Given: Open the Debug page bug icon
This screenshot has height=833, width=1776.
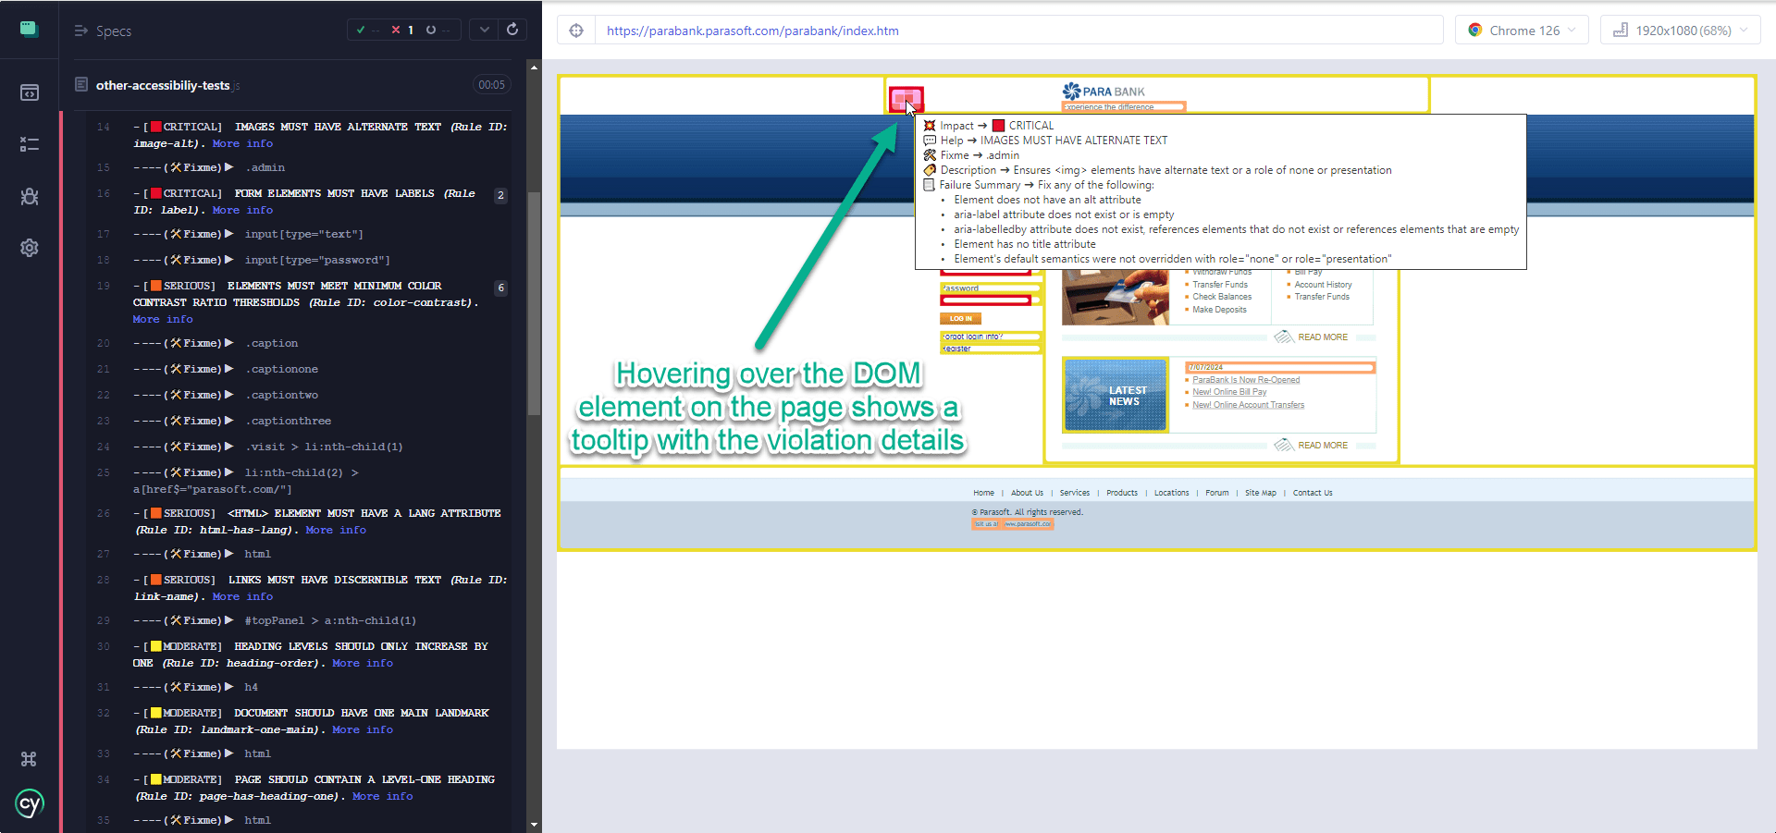Looking at the screenshot, I should point(30,196).
